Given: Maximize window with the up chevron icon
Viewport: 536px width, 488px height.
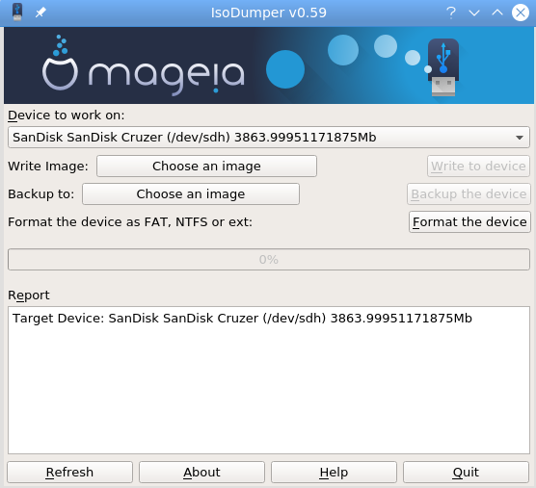Looking at the screenshot, I should pyautogui.click(x=497, y=13).
